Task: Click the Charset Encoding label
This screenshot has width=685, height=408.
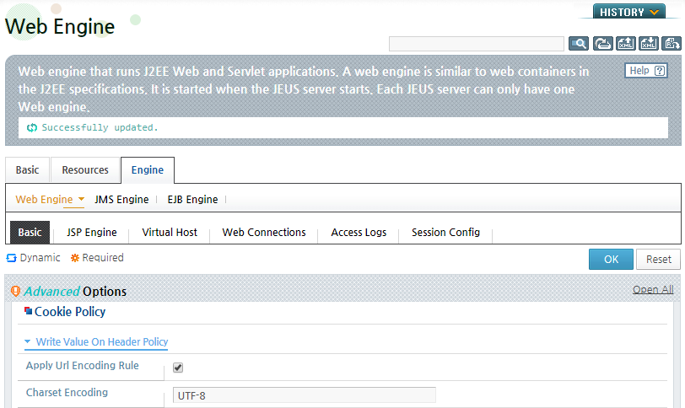Action: coord(67,392)
